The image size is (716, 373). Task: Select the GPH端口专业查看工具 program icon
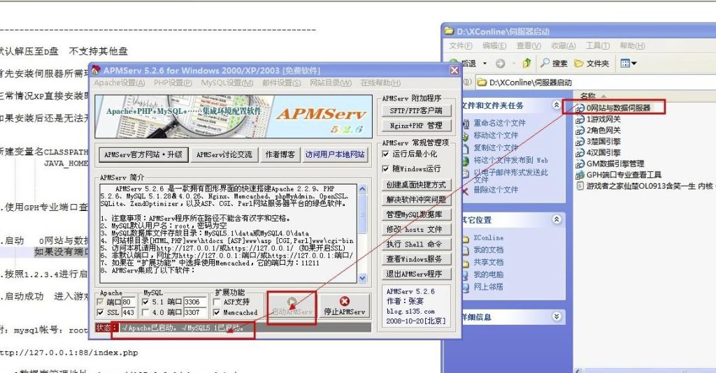pyautogui.click(x=580, y=175)
